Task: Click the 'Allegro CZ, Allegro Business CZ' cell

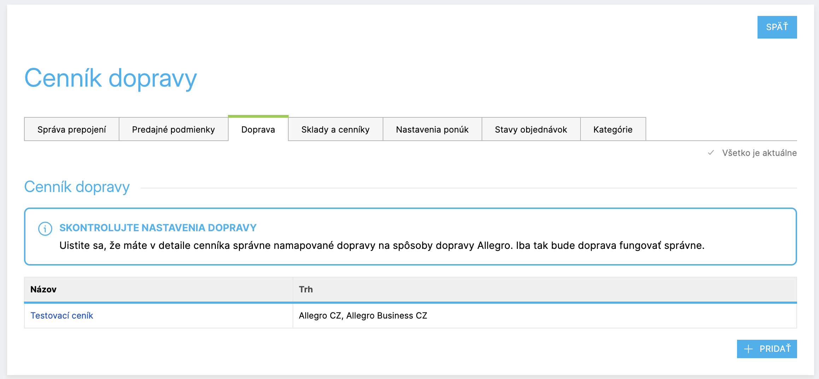Action: point(363,316)
